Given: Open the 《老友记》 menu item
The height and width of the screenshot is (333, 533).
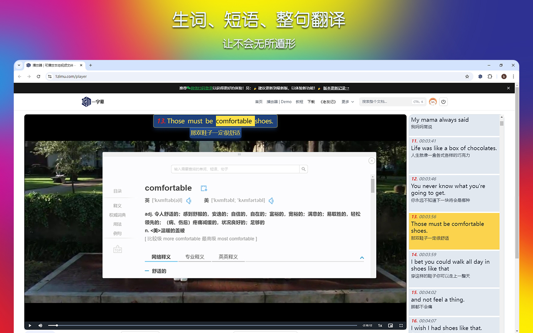Looking at the screenshot, I should coord(328,101).
